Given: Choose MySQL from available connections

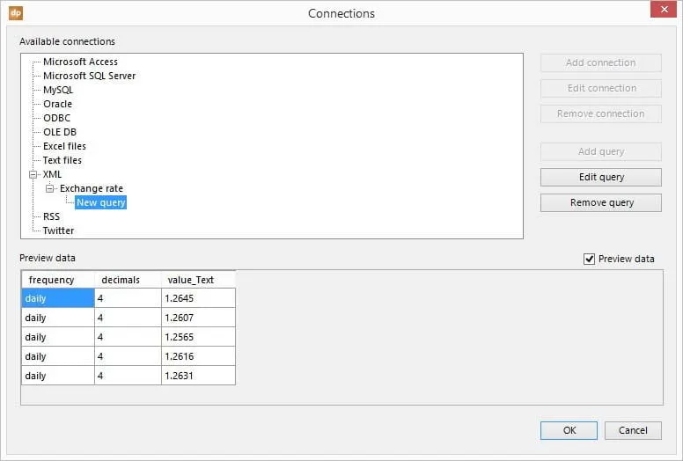Looking at the screenshot, I should pyautogui.click(x=58, y=90).
